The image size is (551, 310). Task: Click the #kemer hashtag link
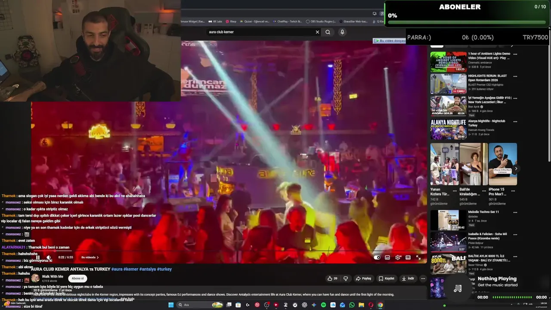click(130, 269)
